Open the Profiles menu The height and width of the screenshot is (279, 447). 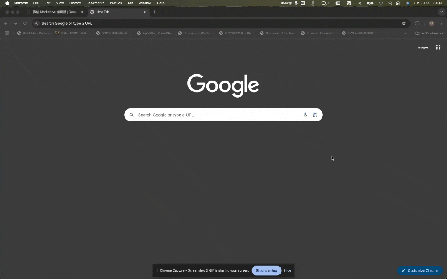coord(116,3)
